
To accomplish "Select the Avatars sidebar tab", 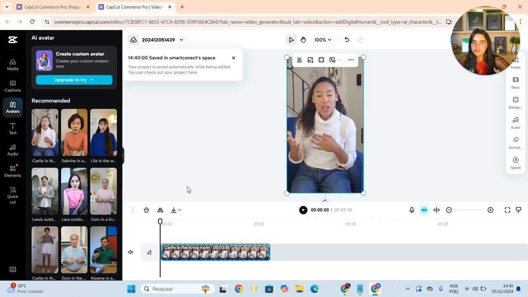I will (x=12, y=108).
